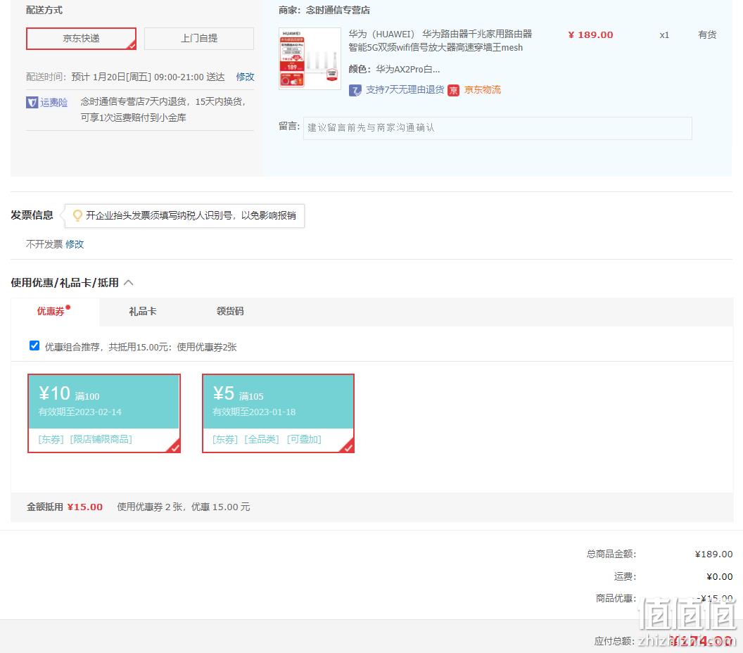
Task: Click the 总商品金额 value ¥189.00
Action: (713, 554)
